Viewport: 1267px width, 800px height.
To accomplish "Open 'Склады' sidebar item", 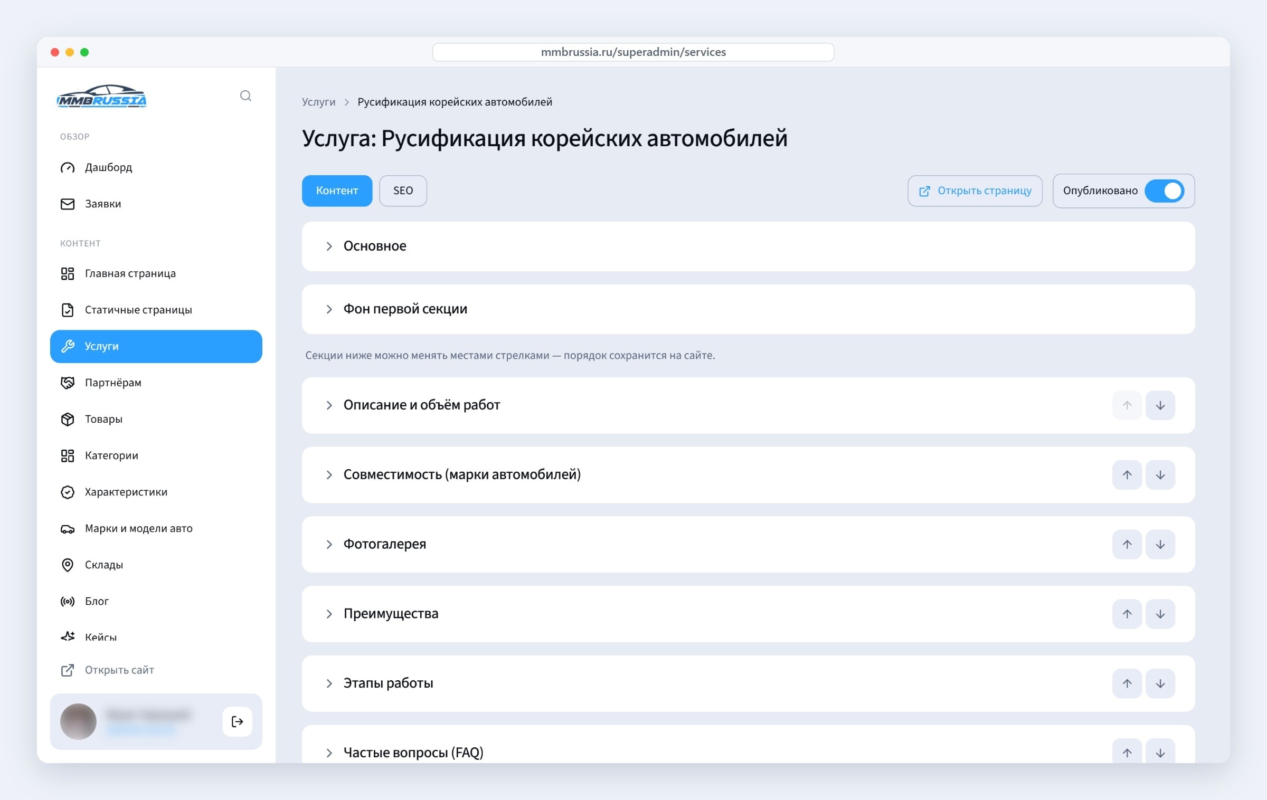I will coord(156,565).
